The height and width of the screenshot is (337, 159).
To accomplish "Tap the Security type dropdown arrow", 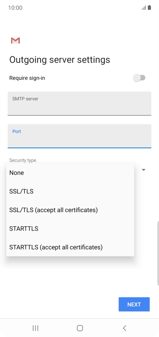I will click(144, 170).
